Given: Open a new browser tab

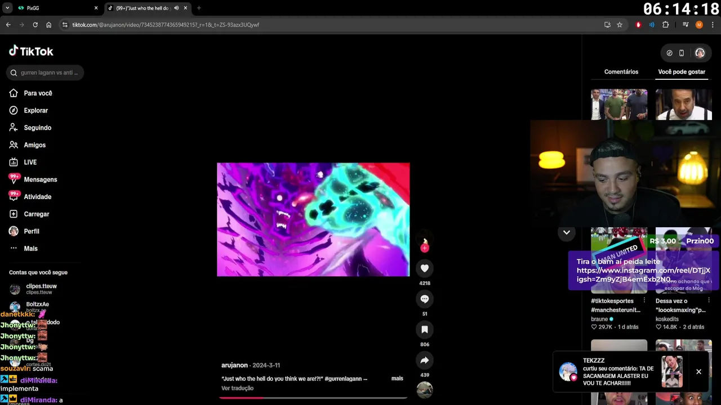Looking at the screenshot, I should 199,8.
